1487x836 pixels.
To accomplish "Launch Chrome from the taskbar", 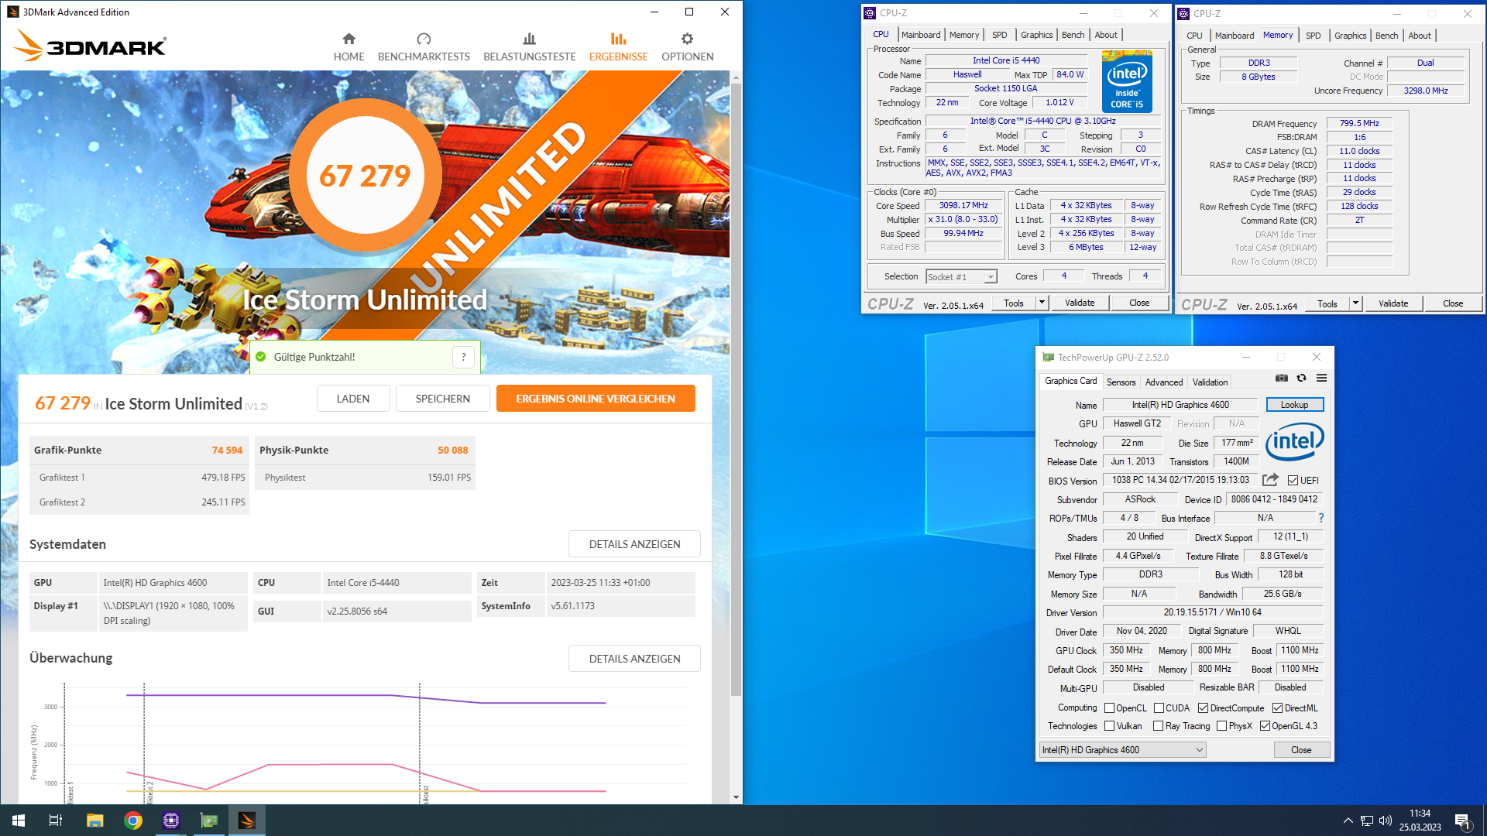I will click(x=133, y=821).
